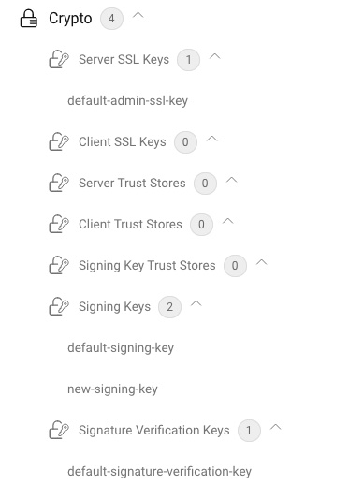The width and height of the screenshot is (349, 485).
Task: Collapse Signature Verification Keys chevron
Action: [276, 427]
